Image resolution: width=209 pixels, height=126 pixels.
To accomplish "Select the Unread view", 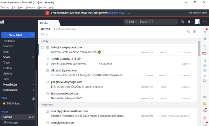I will point(17,117).
